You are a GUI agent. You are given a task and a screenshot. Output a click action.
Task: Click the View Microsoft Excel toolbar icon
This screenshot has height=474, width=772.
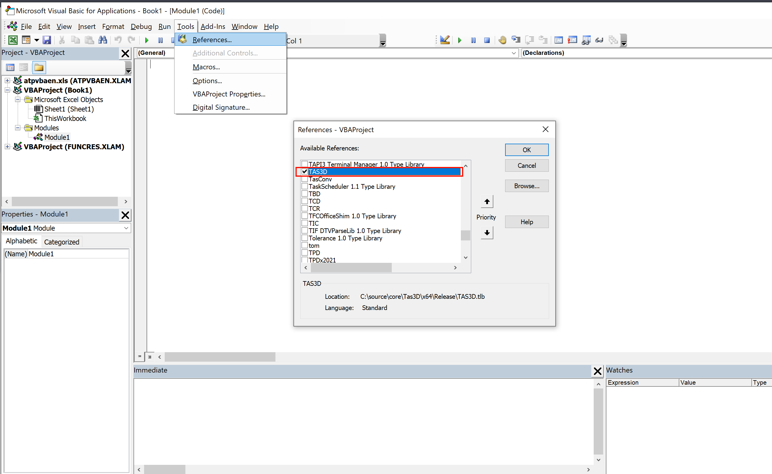[13, 40]
